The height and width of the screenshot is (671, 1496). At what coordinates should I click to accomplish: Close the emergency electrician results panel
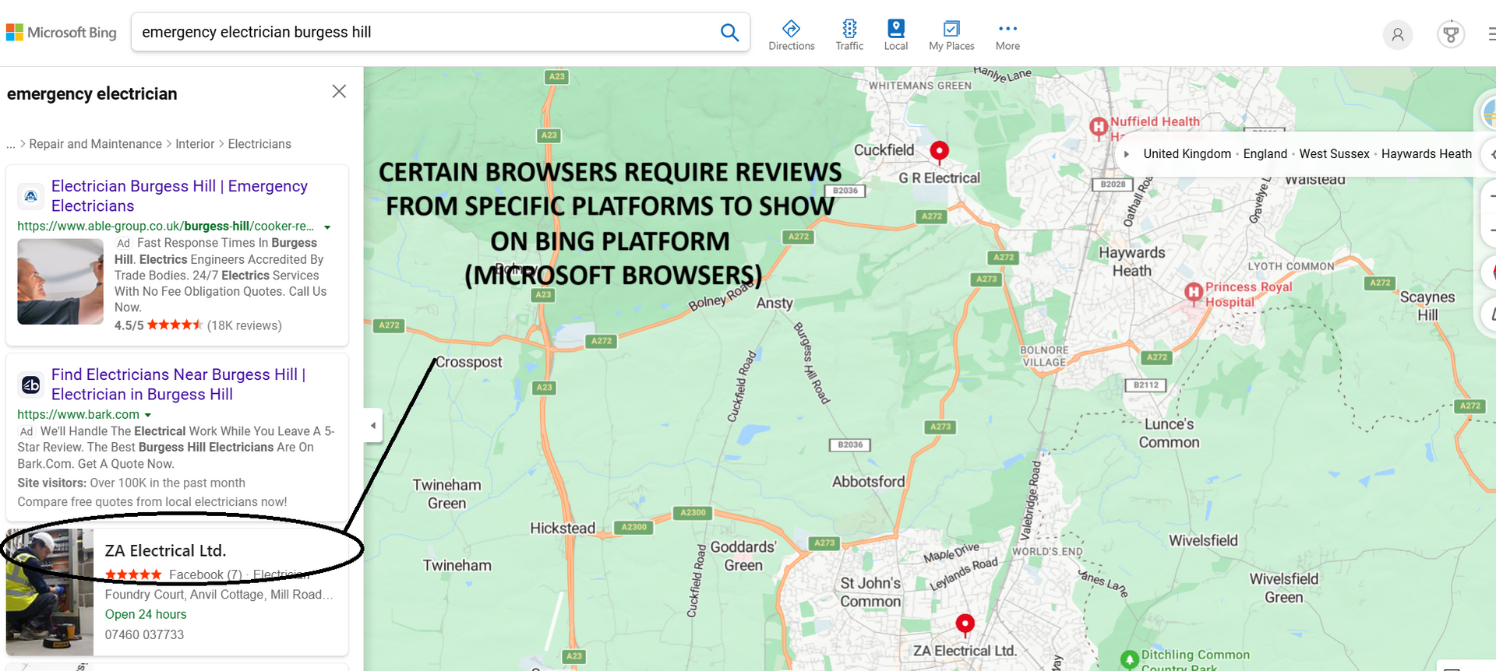pos(339,92)
